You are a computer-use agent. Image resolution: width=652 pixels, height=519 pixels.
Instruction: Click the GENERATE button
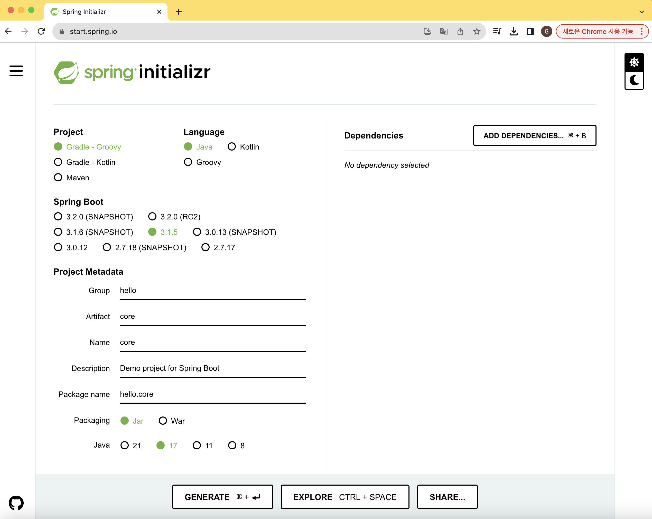point(222,497)
